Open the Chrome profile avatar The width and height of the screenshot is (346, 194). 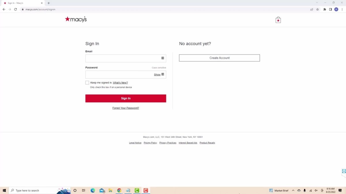click(336, 9)
